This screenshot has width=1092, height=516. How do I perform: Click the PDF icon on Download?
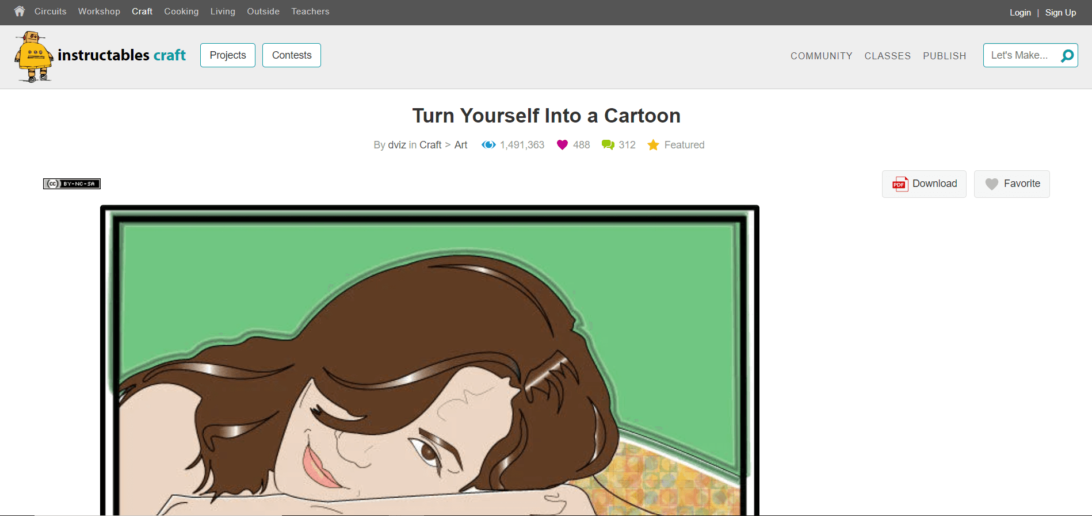[x=900, y=184]
